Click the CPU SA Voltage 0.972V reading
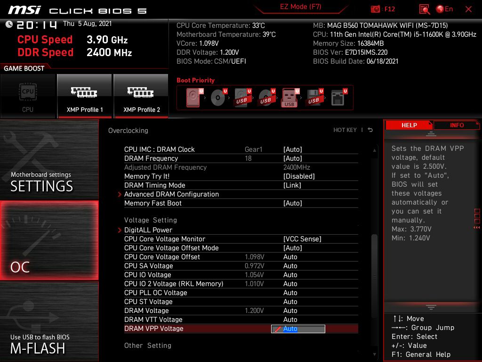This screenshot has width=482, height=362. click(255, 266)
